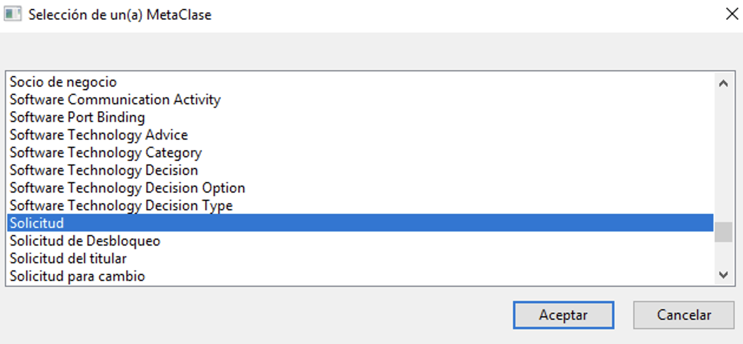
Task: Click the list scrollbar down arrow
Action: [x=724, y=274]
